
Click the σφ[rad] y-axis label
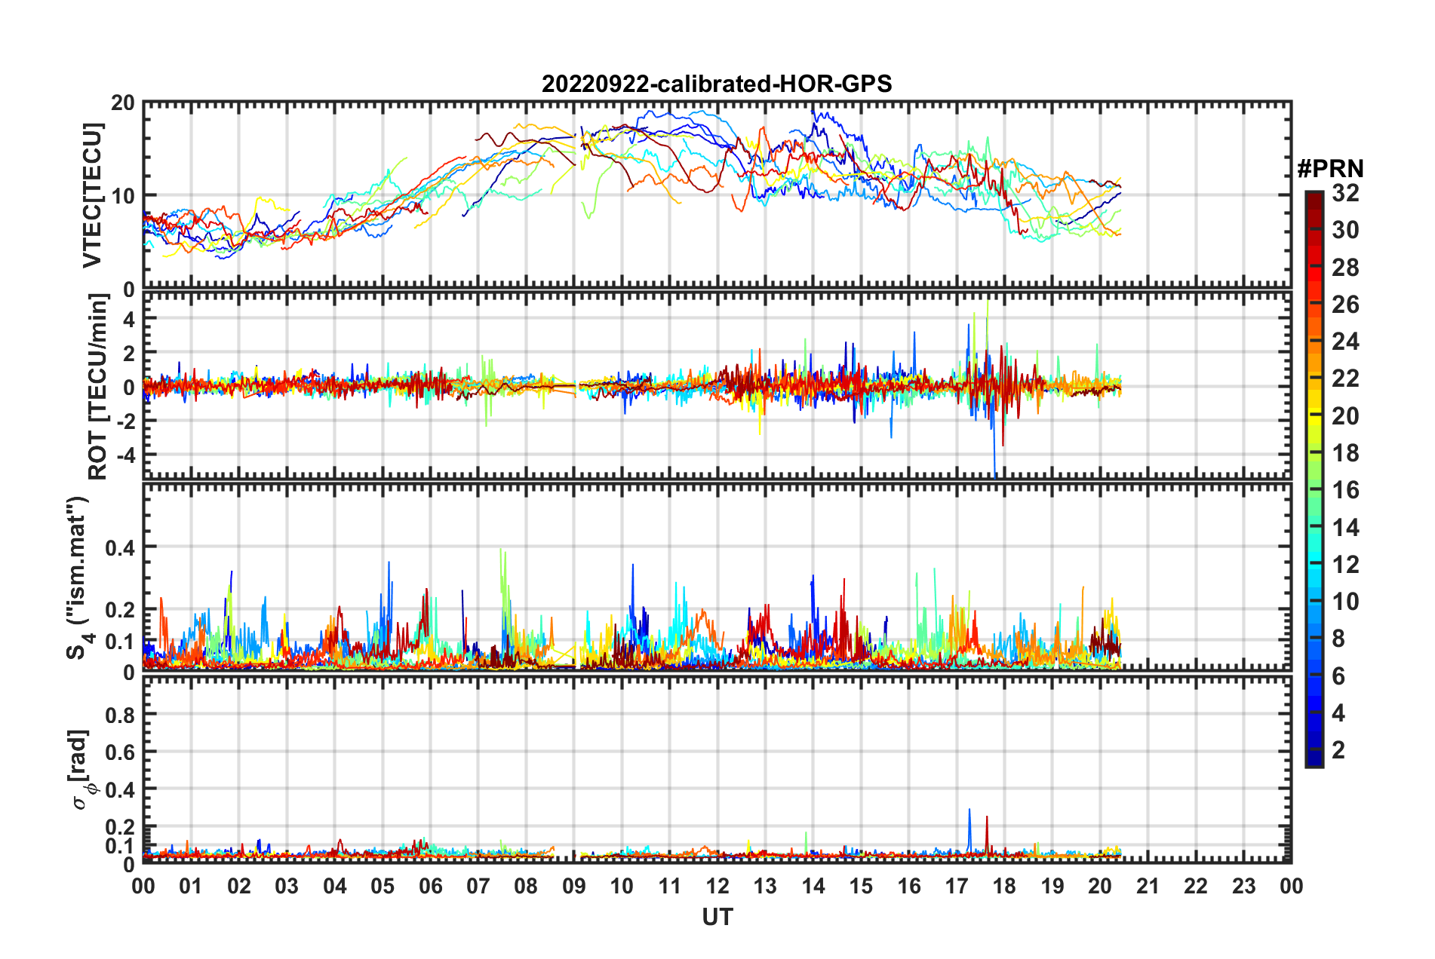tap(80, 769)
